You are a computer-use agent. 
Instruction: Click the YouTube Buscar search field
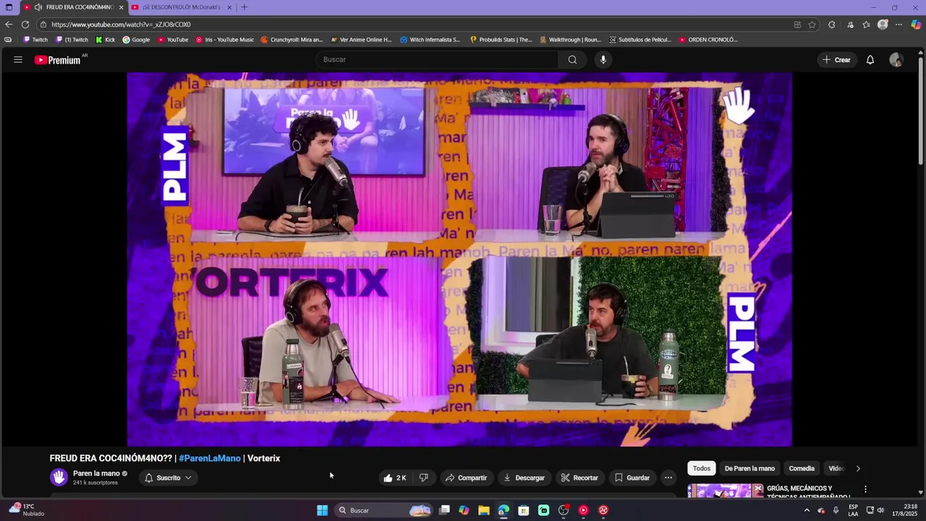(x=437, y=60)
